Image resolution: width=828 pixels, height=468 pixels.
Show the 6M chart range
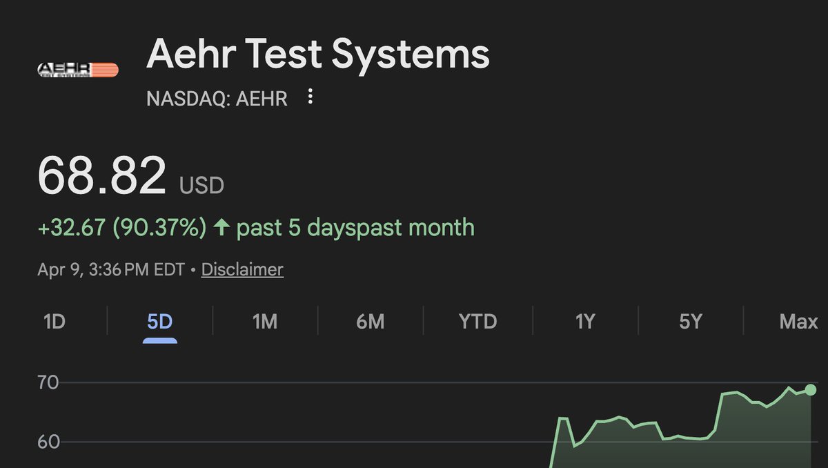[370, 322]
